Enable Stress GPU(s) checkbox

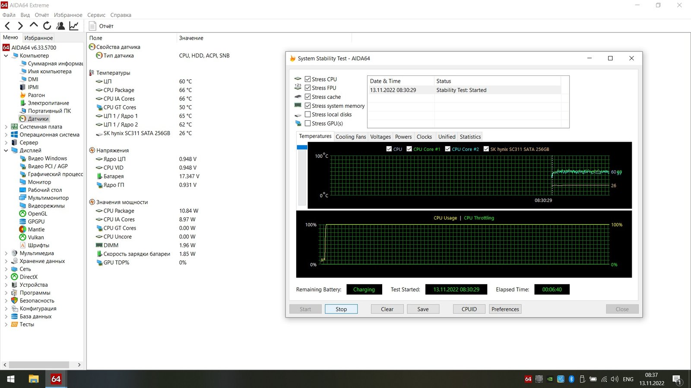pos(307,123)
